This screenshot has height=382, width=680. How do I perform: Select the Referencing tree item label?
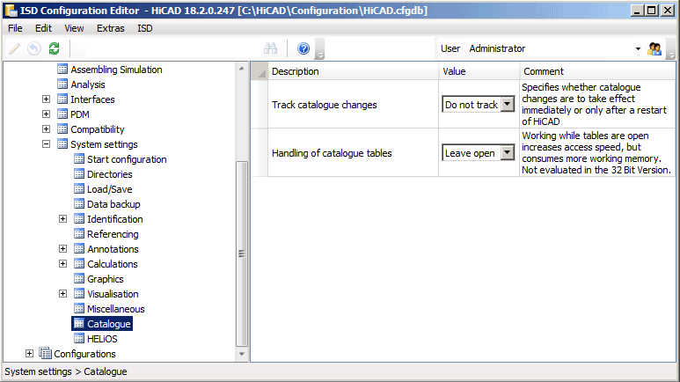(x=113, y=234)
